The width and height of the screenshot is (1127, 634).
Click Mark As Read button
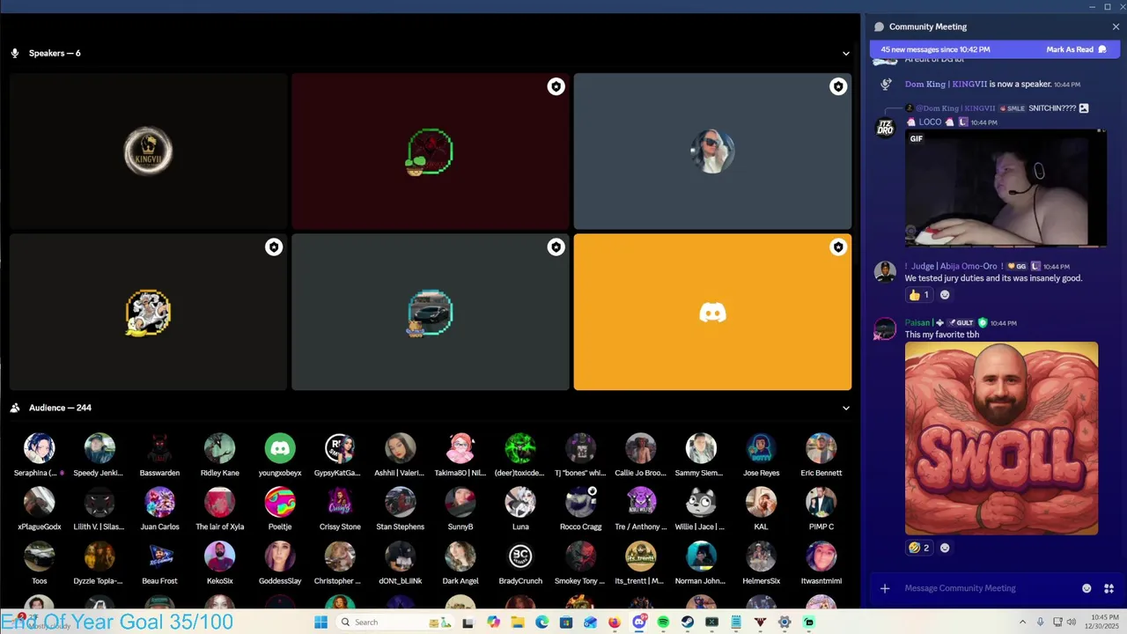coord(1076,49)
